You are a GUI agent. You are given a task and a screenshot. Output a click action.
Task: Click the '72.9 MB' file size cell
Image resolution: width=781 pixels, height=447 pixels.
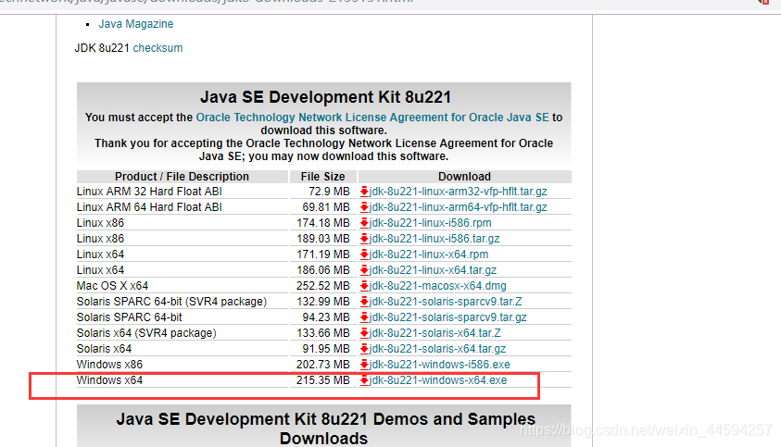coord(322,192)
